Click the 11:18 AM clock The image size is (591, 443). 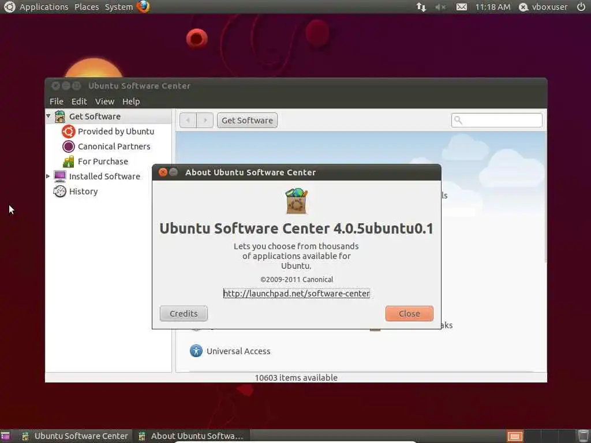(493, 7)
